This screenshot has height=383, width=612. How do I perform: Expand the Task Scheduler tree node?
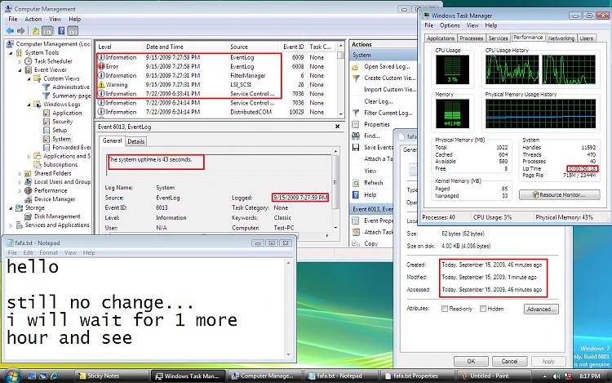coord(20,61)
